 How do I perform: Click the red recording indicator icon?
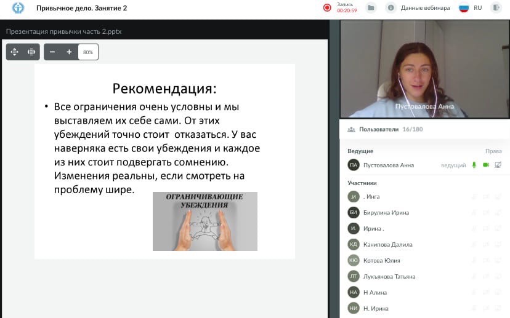pos(327,7)
